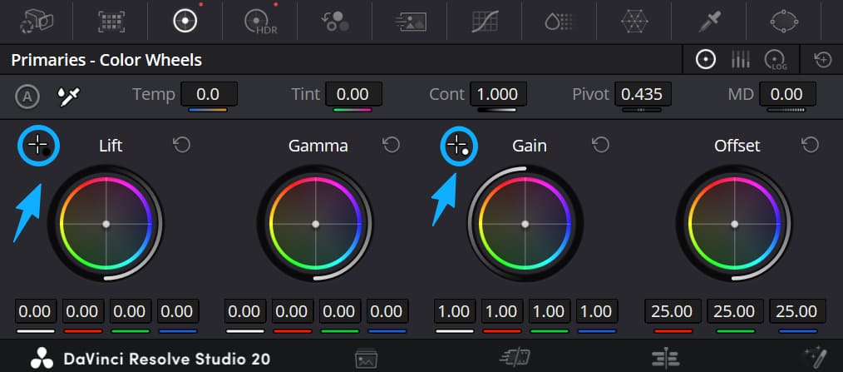Viewport: 843px width, 372px height.
Task: Select Gamma red value field
Action: [292, 311]
